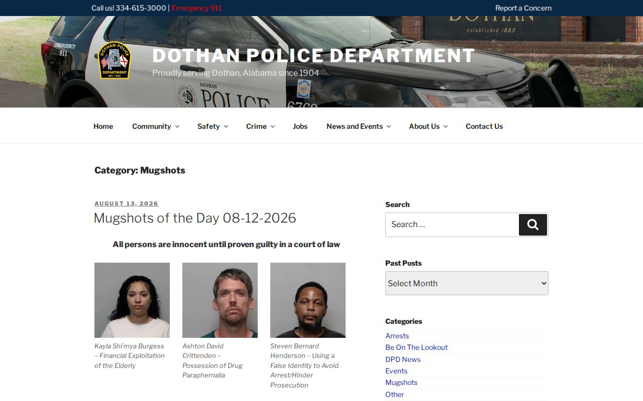
Task: Navigate to Contact Us
Action: [484, 126]
